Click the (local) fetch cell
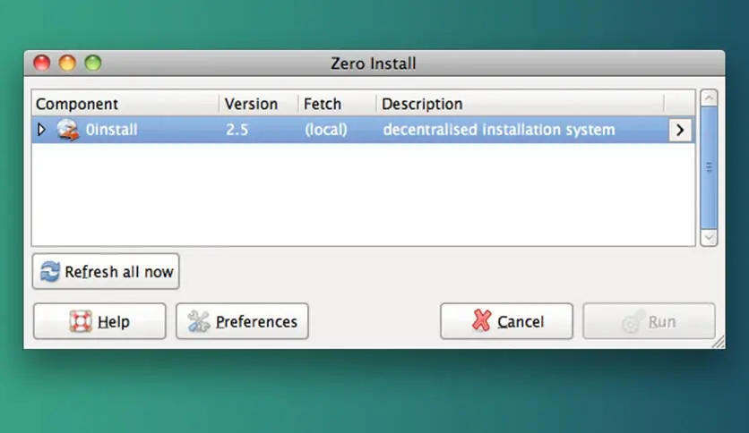The height and width of the screenshot is (433, 749). click(x=326, y=130)
